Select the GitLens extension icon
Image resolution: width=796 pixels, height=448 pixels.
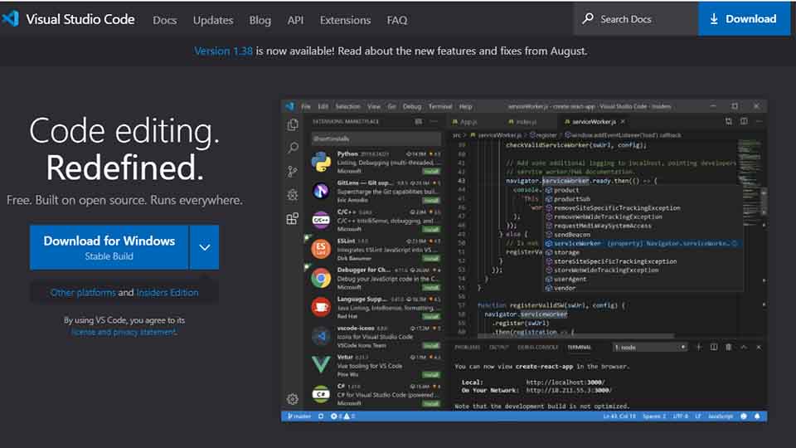pos(321,191)
